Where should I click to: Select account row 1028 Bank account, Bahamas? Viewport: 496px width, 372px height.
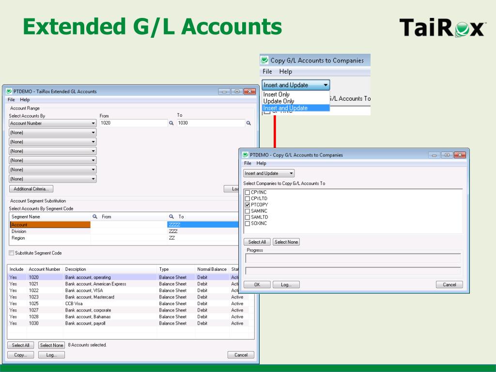pyautogui.click(x=128, y=317)
